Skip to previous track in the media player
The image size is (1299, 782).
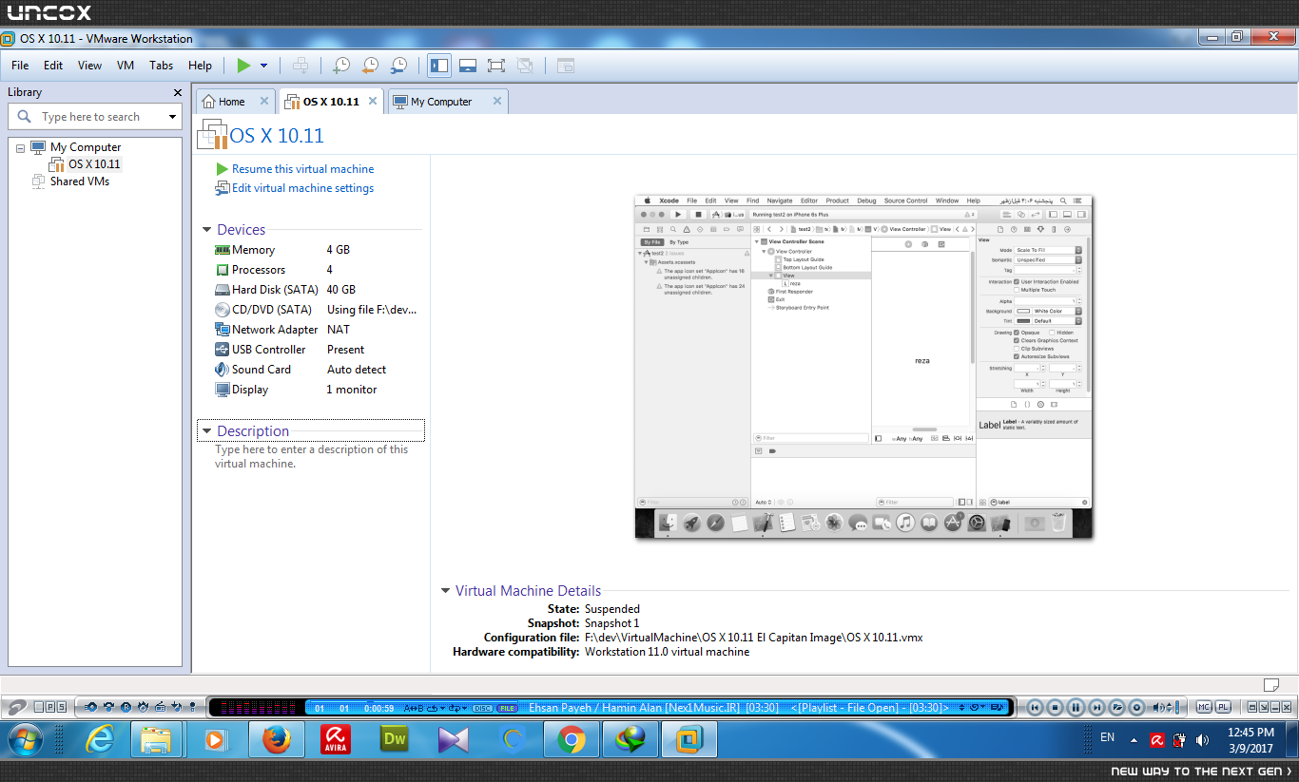pyautogui.click(x=1034, y=707)
